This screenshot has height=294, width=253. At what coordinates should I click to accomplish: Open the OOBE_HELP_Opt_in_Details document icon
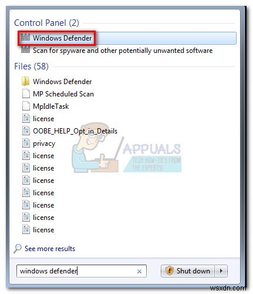pyautogui.click(x=26, y=131)
